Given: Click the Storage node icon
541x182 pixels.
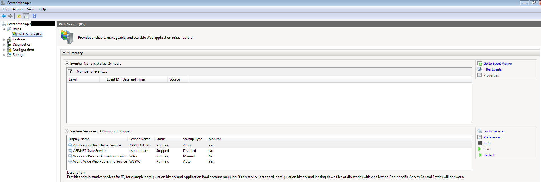Looking at the screenshot, I should pyautogui.click(x=9, y=55).
